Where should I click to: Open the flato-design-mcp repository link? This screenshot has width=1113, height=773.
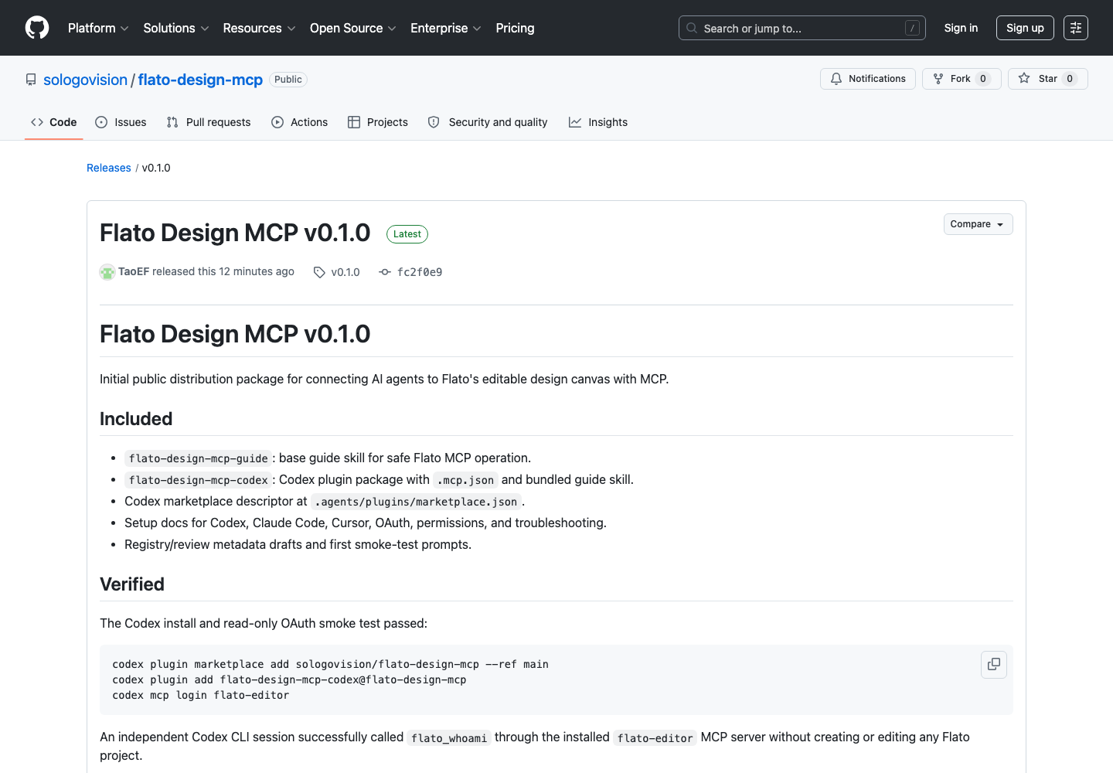pyautogui.click(x=200, y=80)
